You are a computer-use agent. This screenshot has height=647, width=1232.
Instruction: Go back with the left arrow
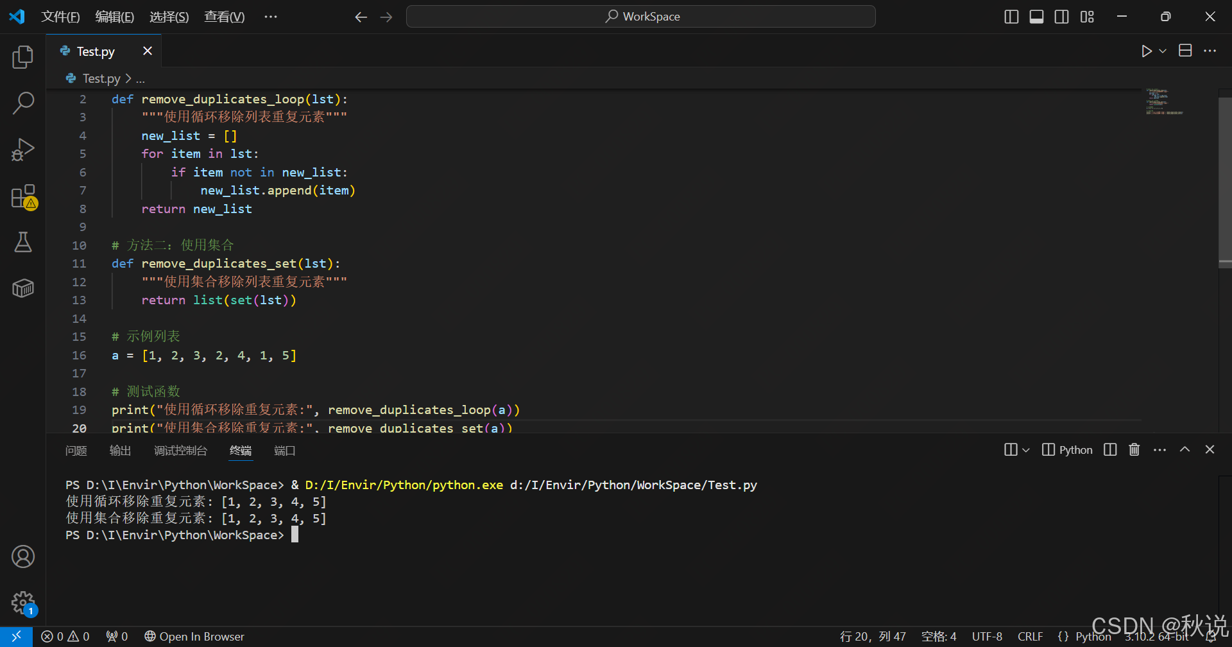(x=361, y=17)
